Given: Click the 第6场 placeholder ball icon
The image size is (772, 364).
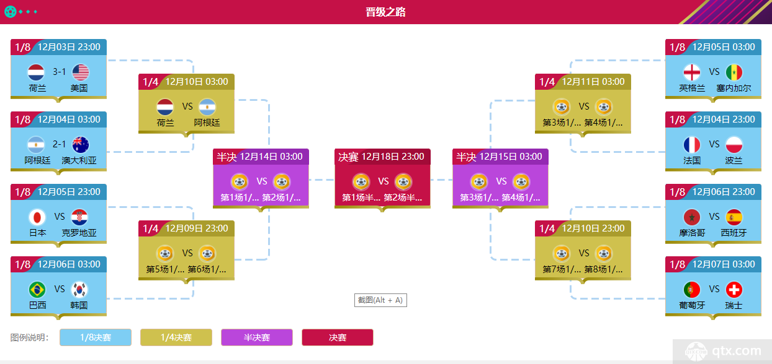Looking at the screenshot, I should coord(207,253).
